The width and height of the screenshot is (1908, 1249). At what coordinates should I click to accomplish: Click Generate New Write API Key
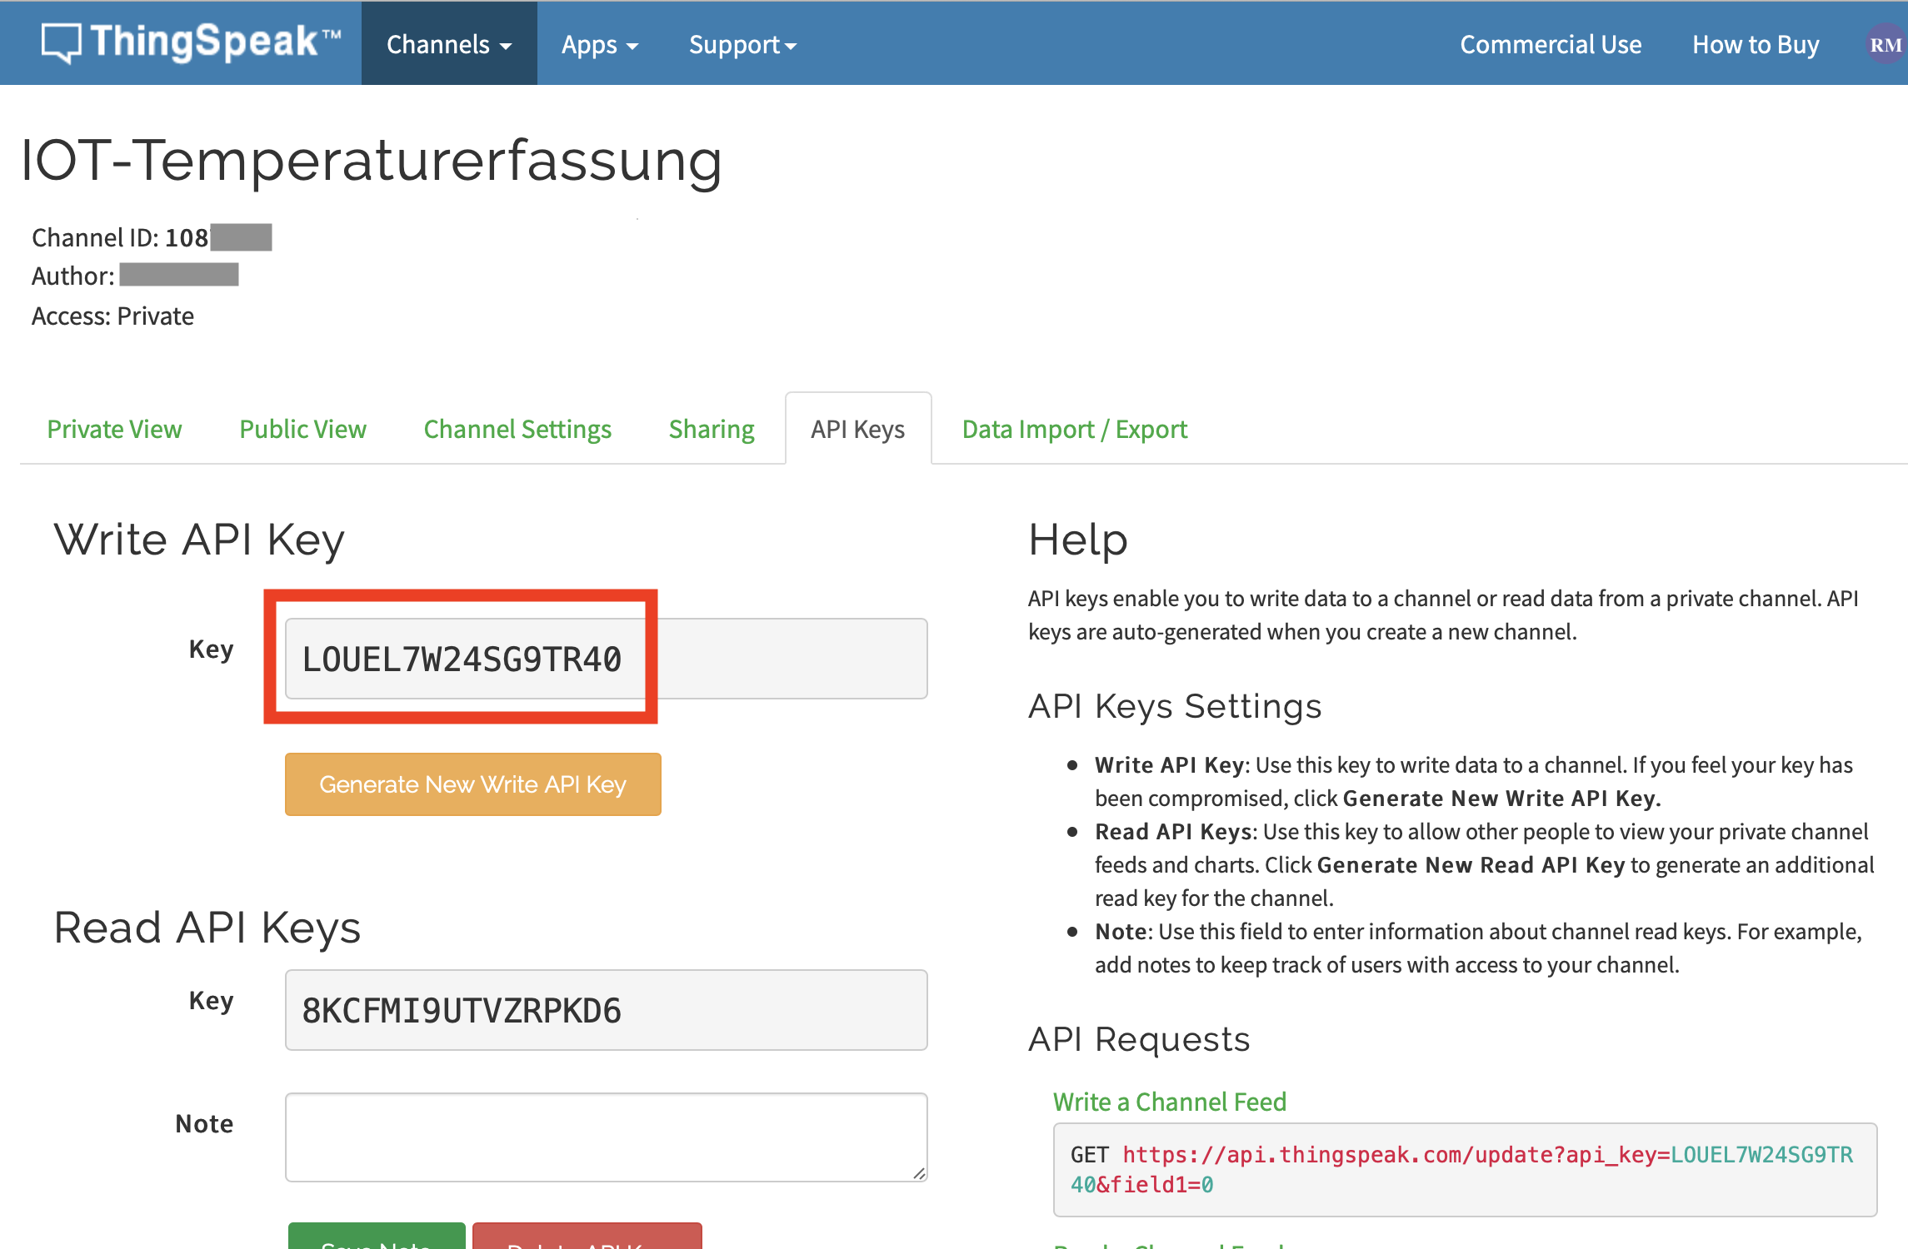click(x=472, y=784)
